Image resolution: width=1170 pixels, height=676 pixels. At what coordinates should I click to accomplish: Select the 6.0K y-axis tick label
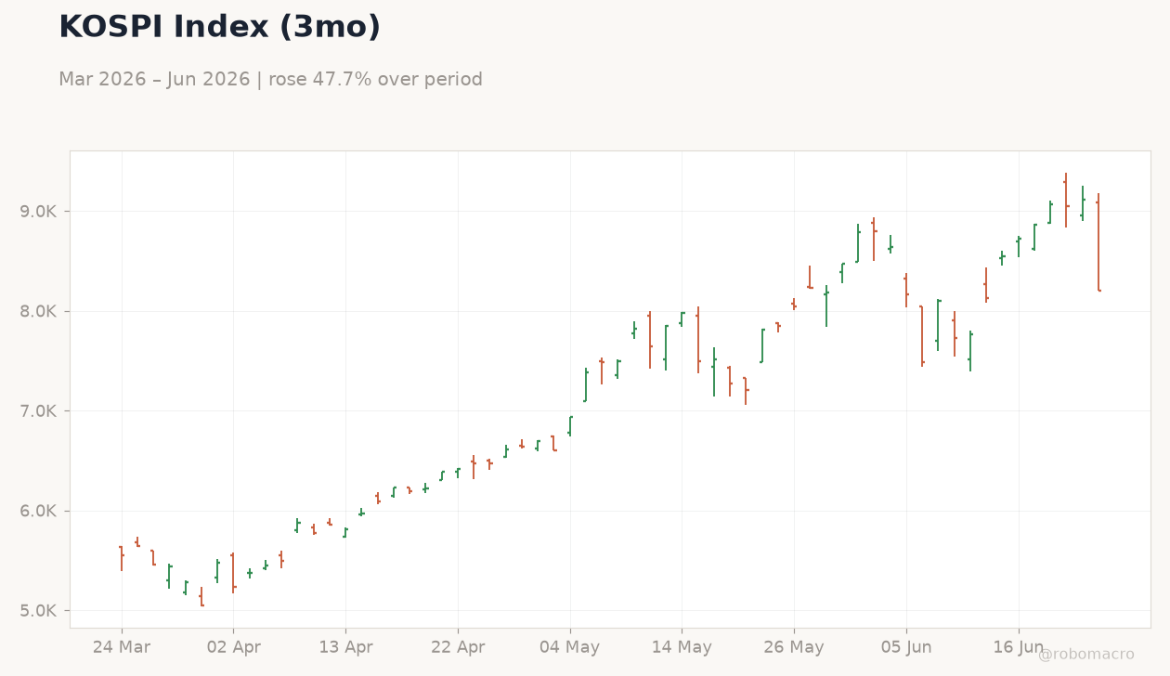[38, 511]
